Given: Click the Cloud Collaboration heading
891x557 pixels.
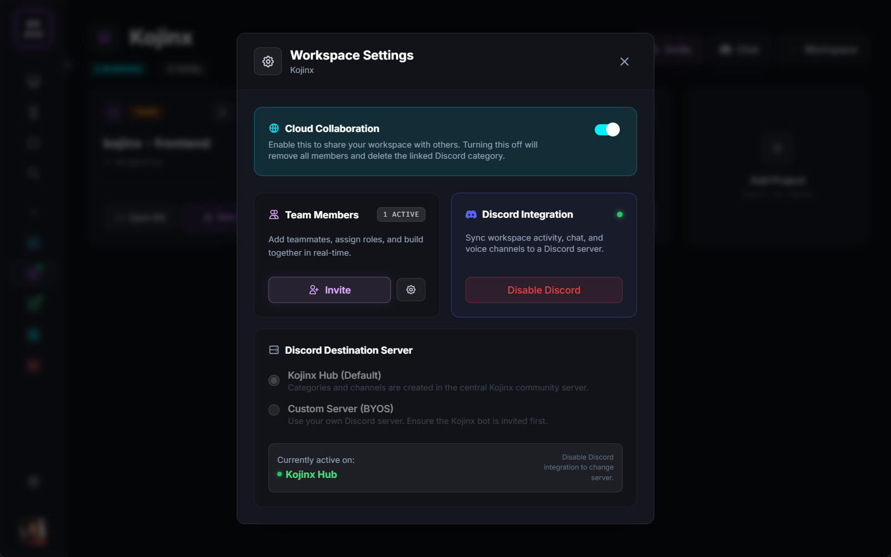Looking at the screenshot, I should 332,129.
